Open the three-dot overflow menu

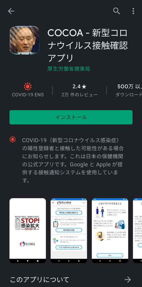point(133,11)
